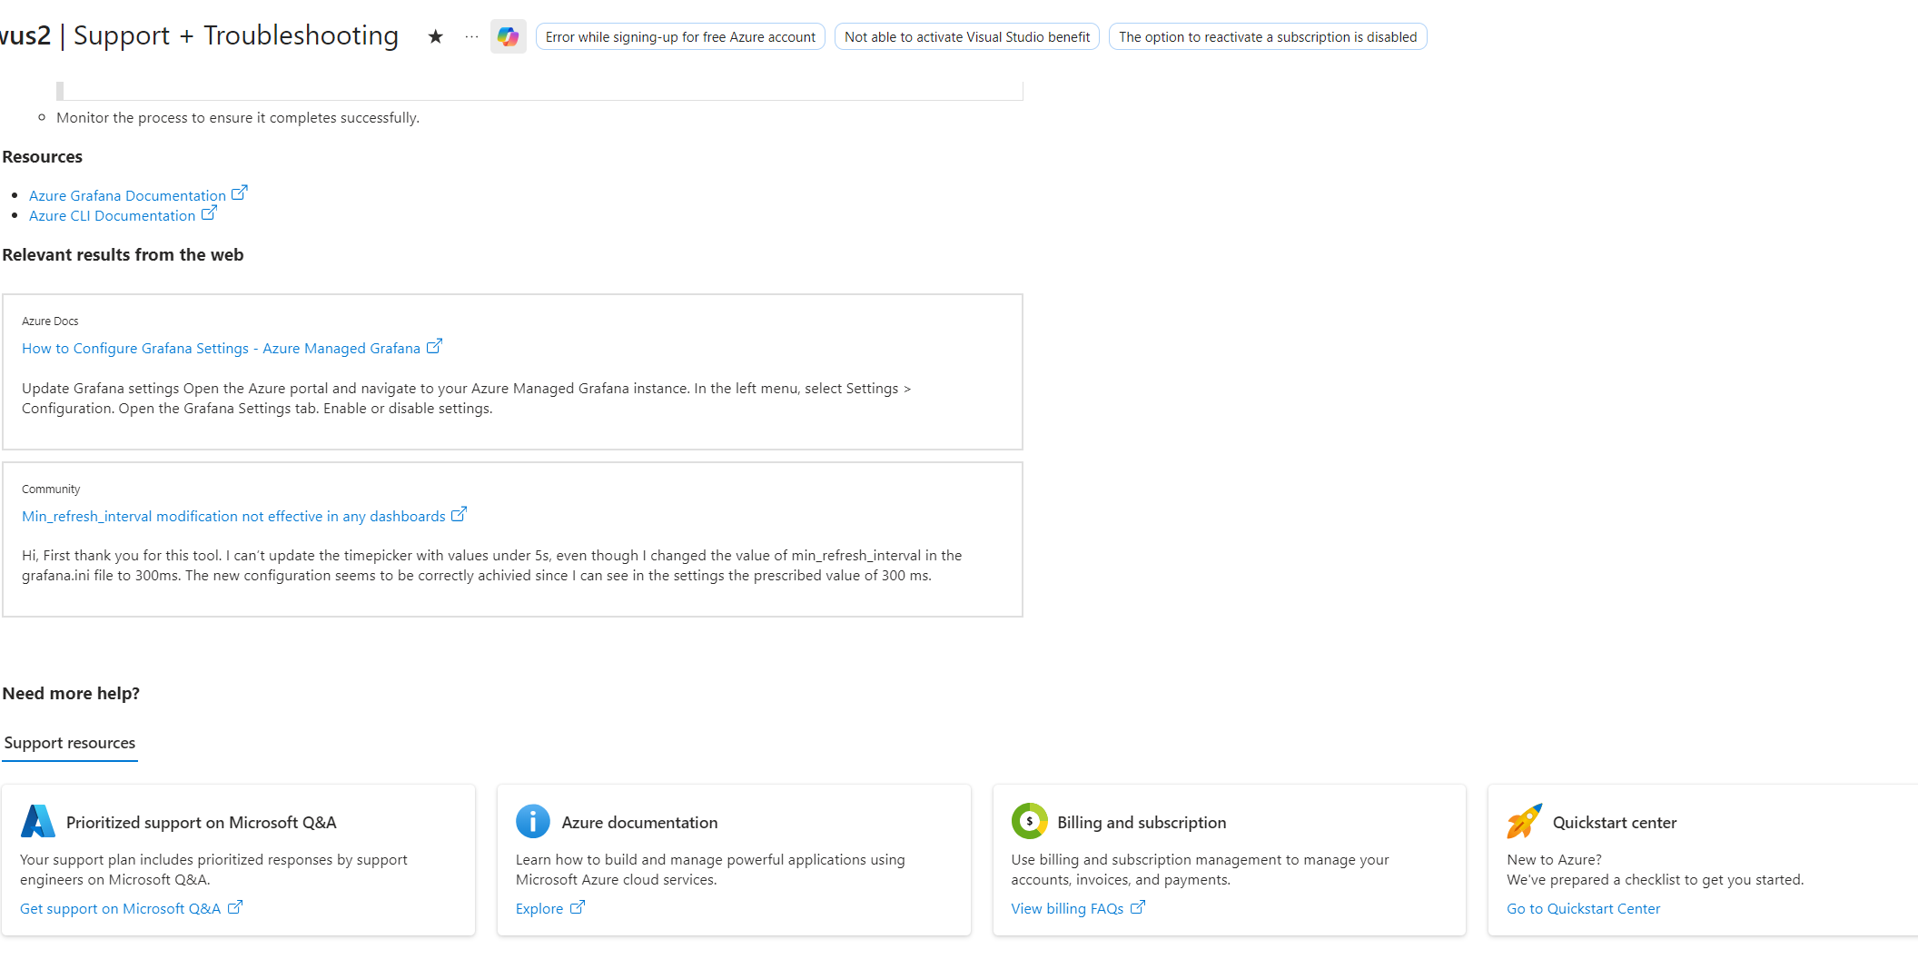Click external link icon after Min_refresh_interval result
Image resolution: width=1918 pixels, height=969 pixels.
460,514
